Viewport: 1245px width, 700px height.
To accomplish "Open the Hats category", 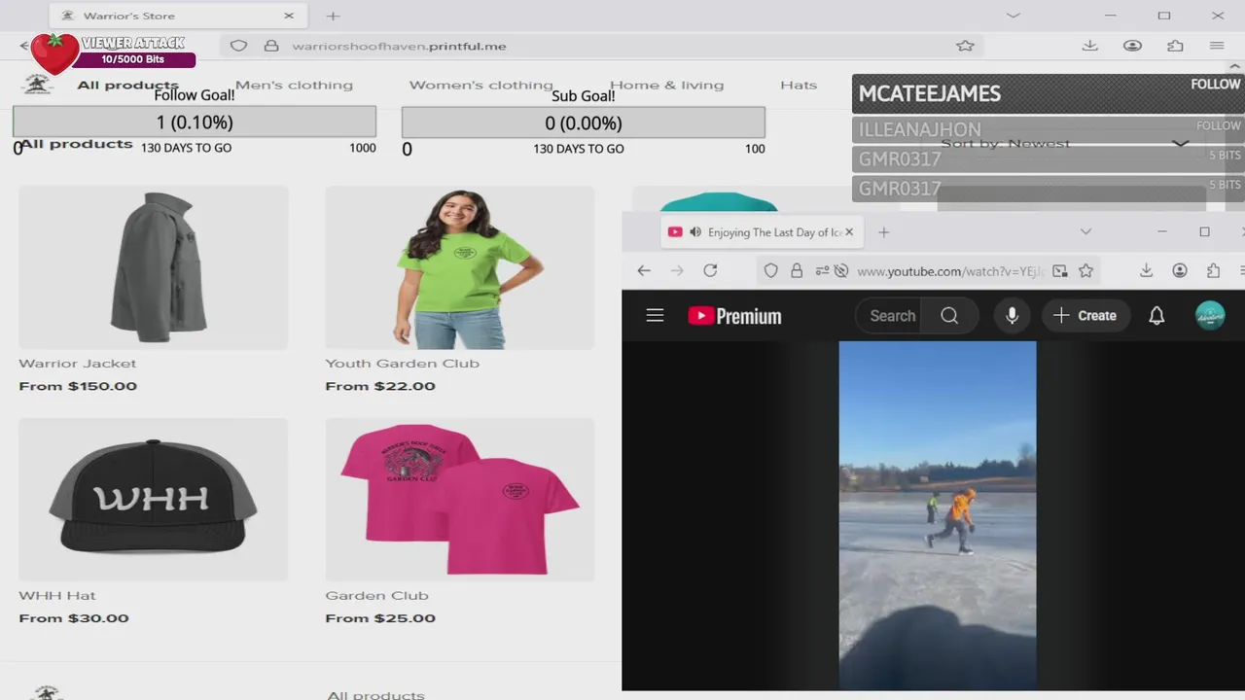I will [799, 85].
